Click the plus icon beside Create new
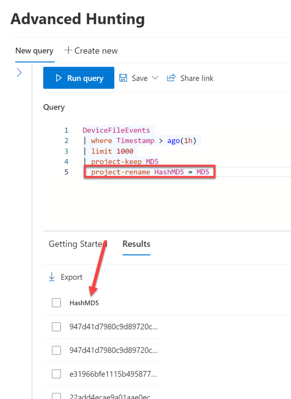Screen dimensions: 291x399 [68, 50]
